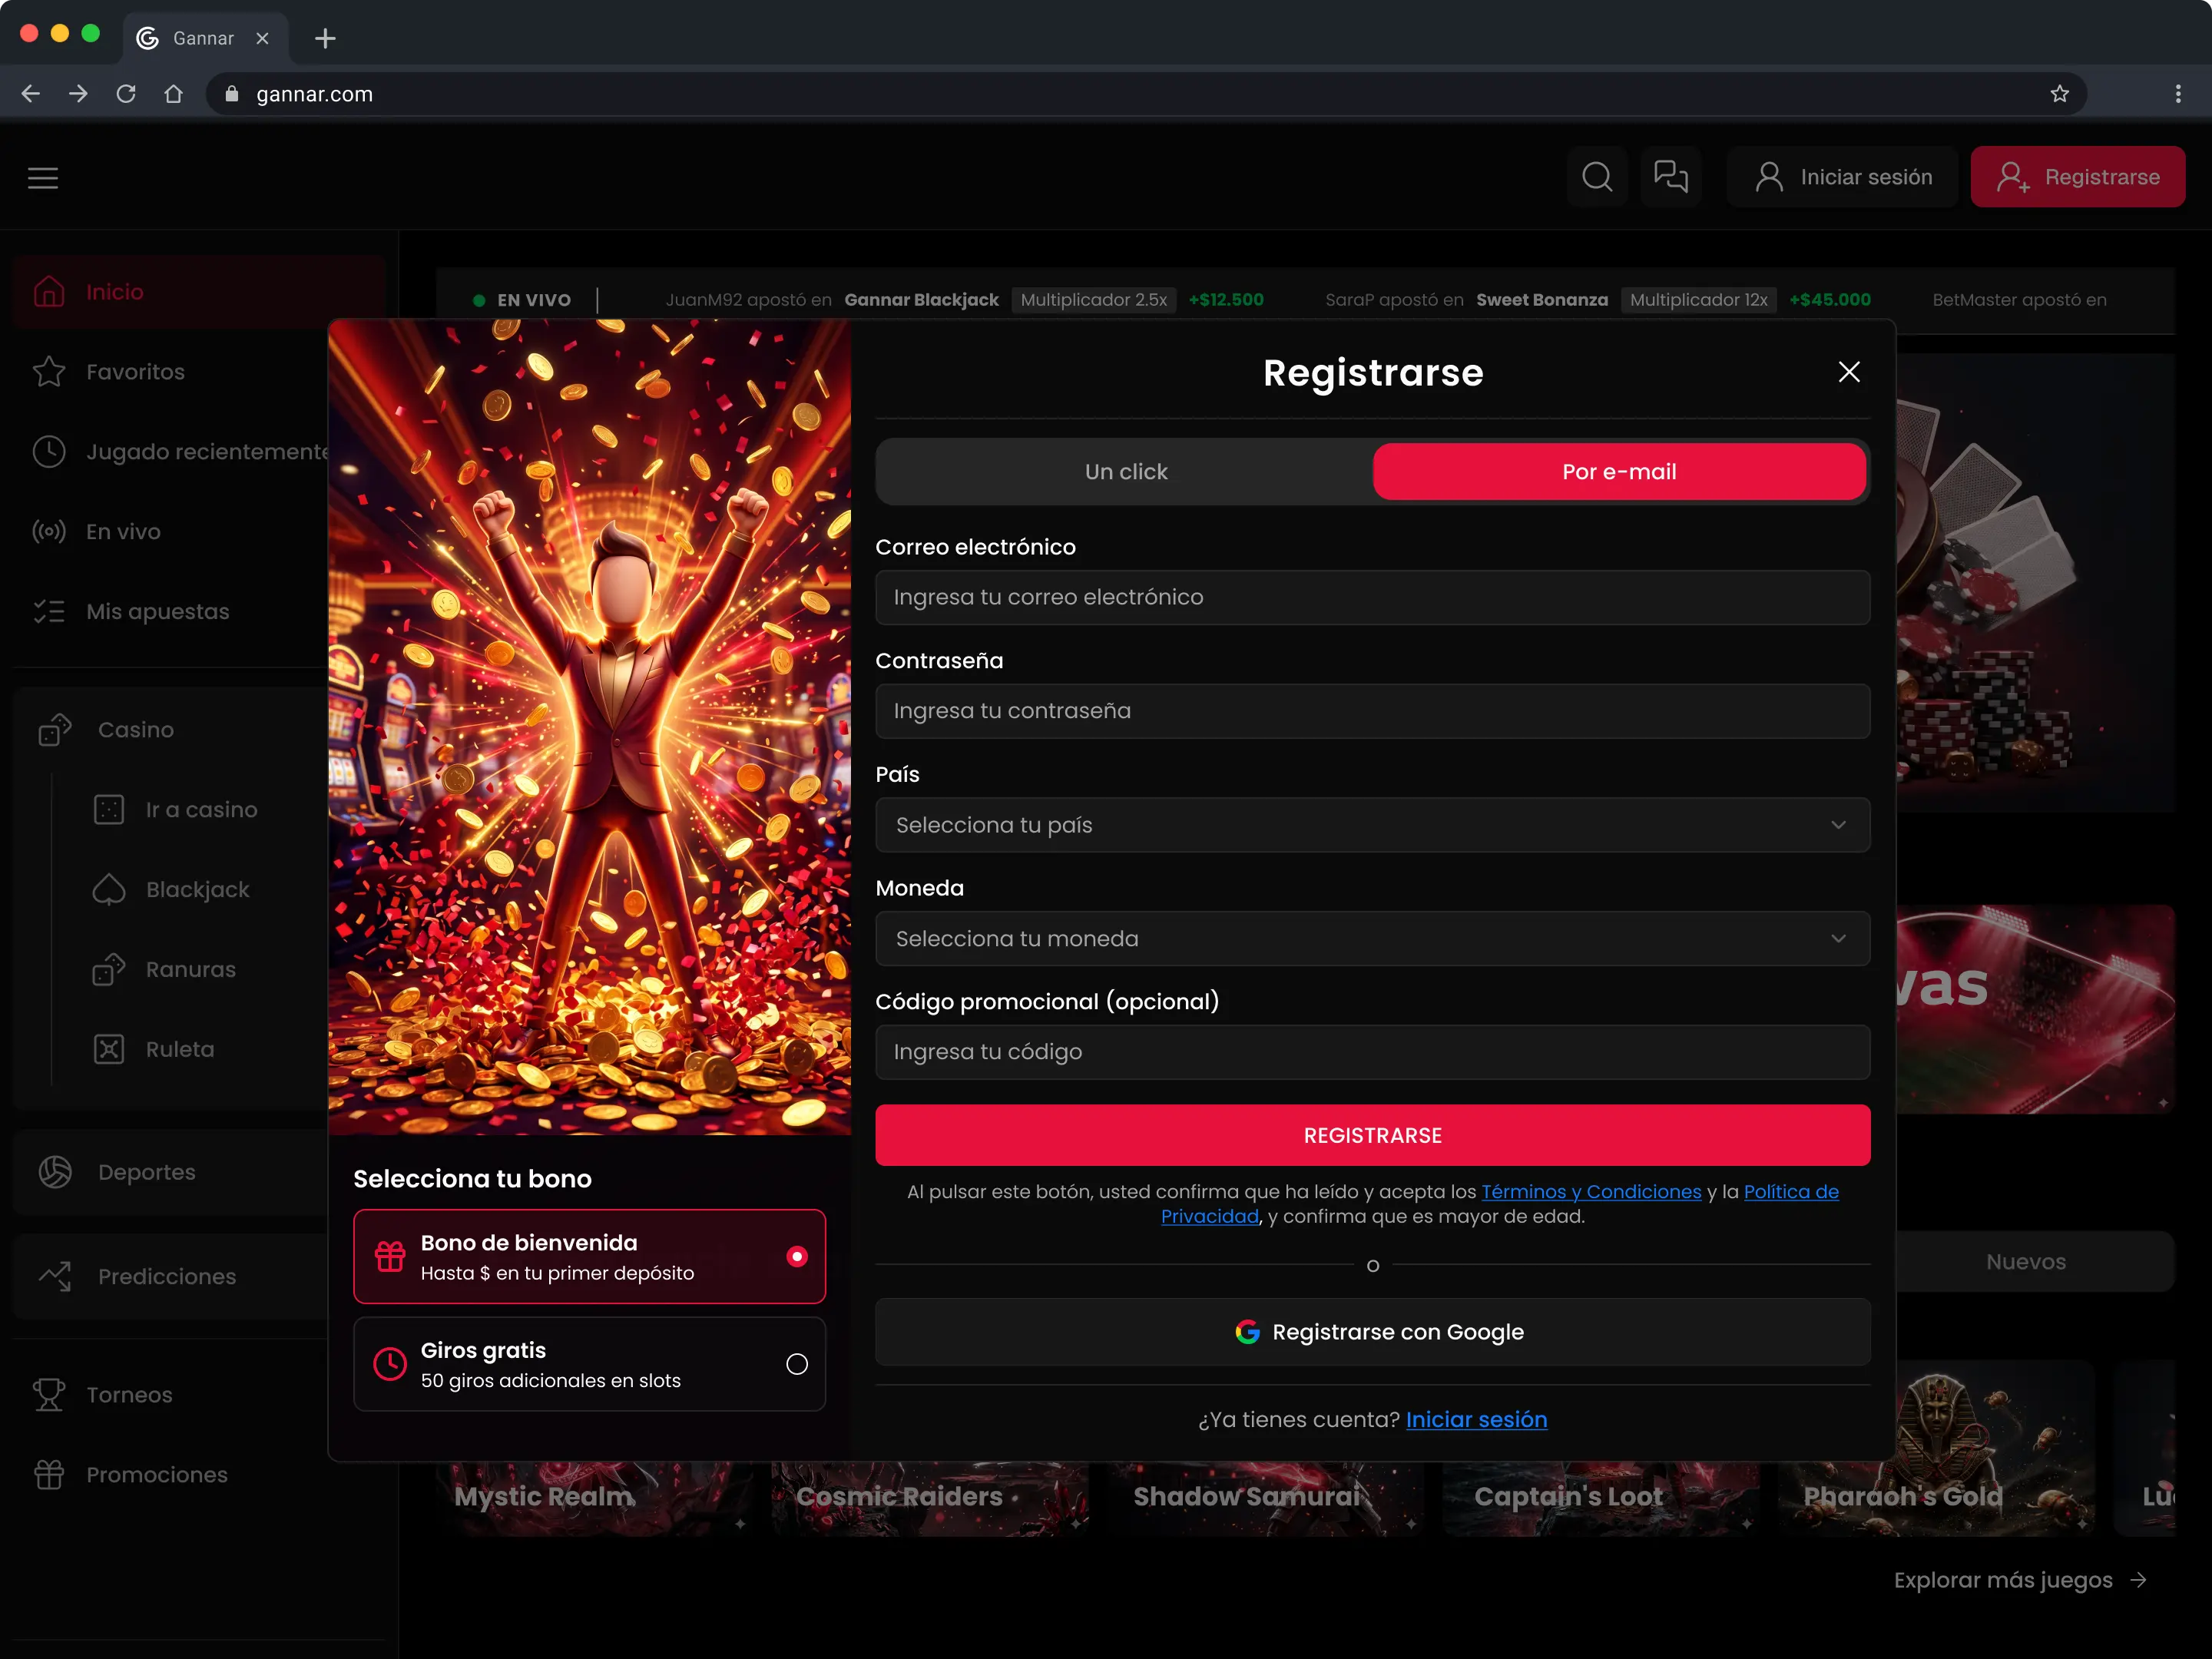Close the Registrarse dialog with X
This screenshot has height=1659, width=2212.
[1849, 372]
